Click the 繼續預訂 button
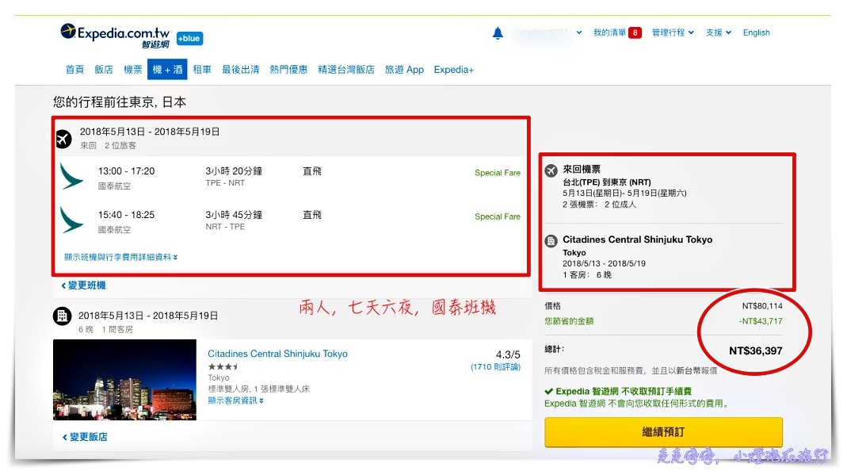The width and height of the screenshot is (847, 475). 663,432
